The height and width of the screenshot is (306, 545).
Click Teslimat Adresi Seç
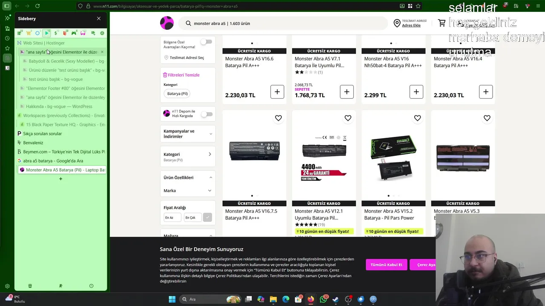184,58
